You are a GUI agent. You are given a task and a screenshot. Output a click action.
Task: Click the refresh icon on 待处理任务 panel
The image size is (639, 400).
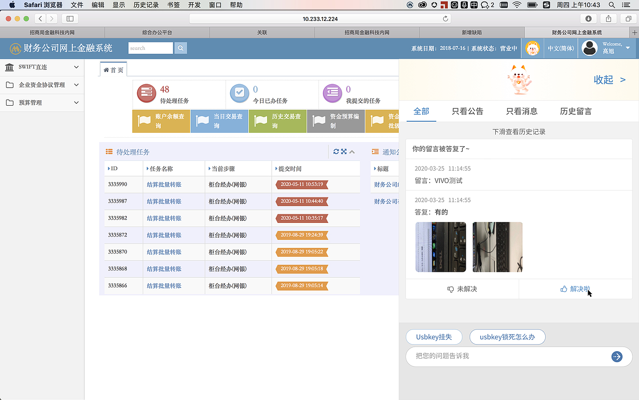coord(335,152)
